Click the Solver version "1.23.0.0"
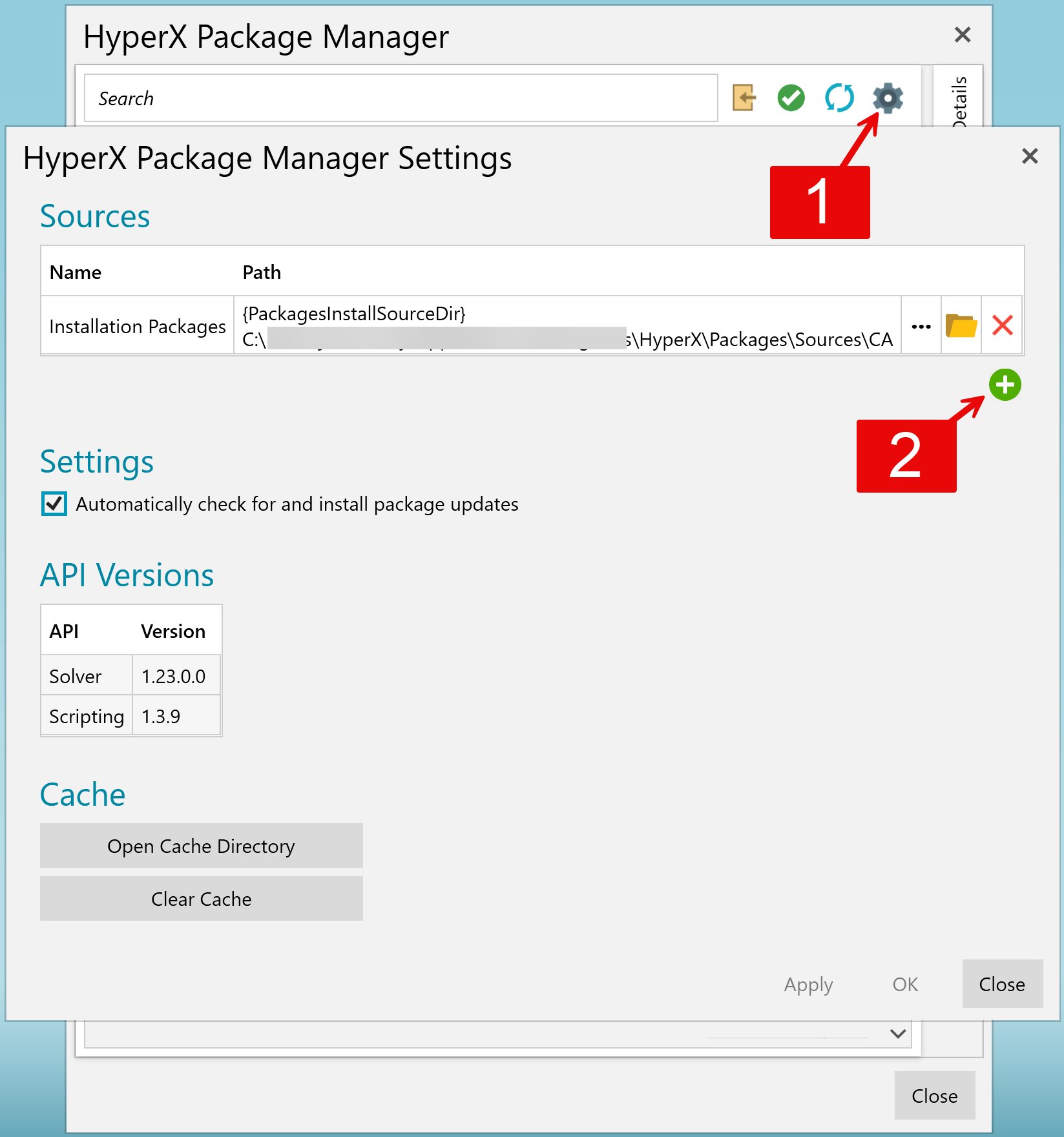1064x1137 pixels. click(173, 676)
